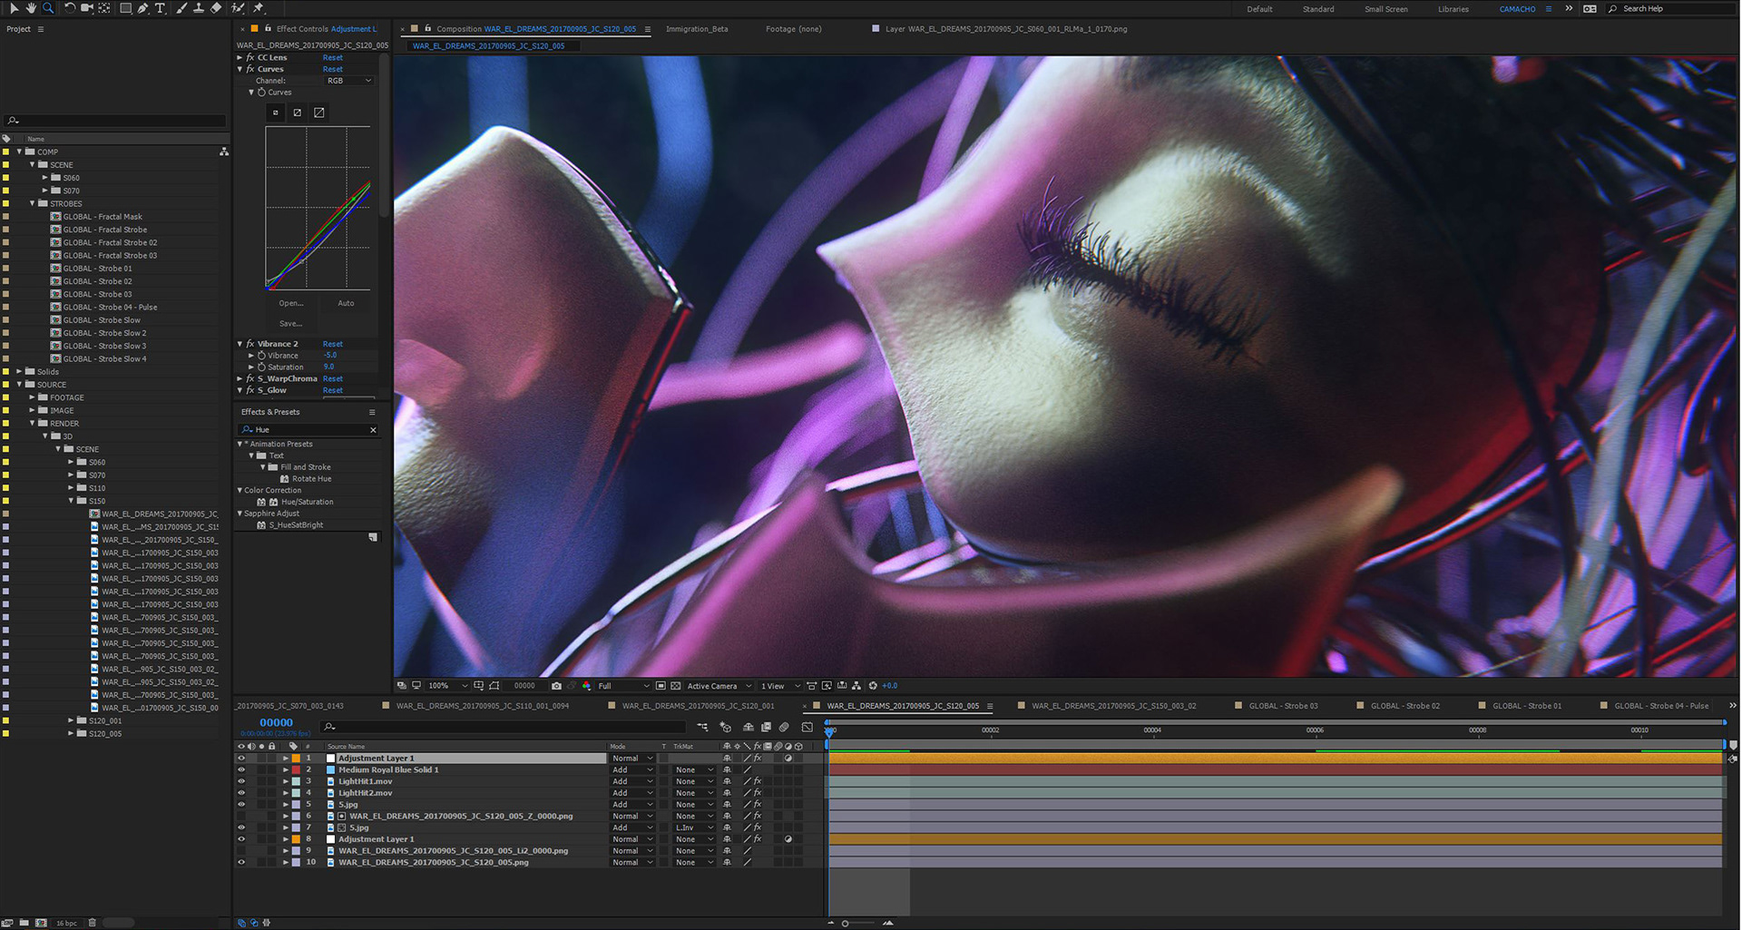Image resolution: width=1742 pixels, height=930 pixels.
Task: Click the Auto button under Curves
Action: coord(346,303)
